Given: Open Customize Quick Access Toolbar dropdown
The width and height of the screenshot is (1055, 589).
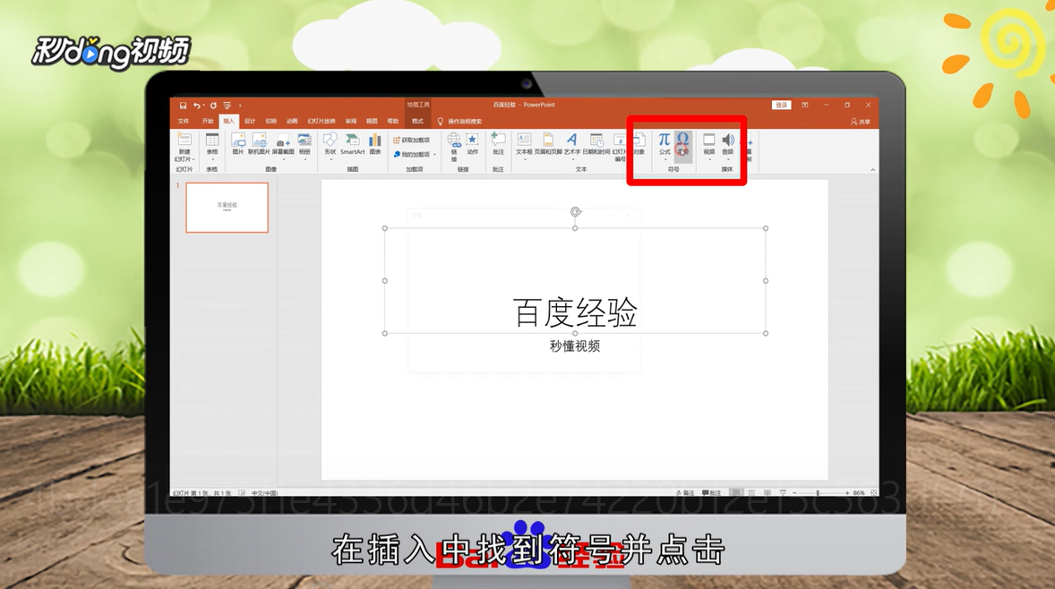Looking at the screenshot, I should click(x=239, y=106).
